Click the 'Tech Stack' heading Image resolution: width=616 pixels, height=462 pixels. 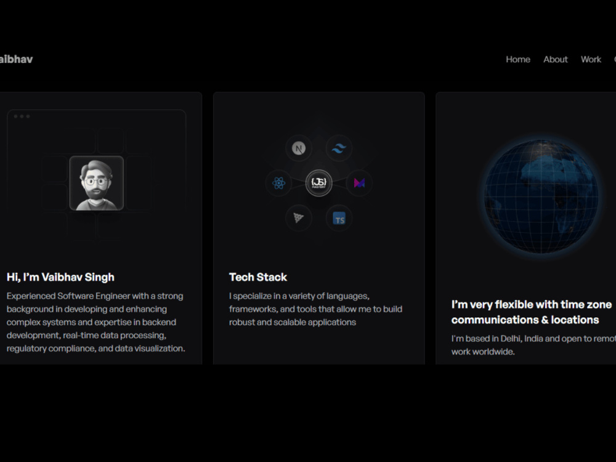coord(258,277)
